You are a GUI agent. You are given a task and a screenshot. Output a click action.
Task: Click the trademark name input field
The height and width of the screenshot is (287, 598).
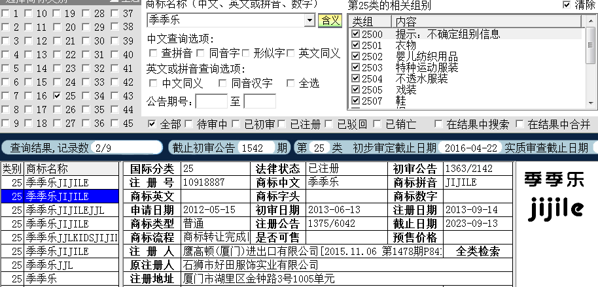click(225, 20)
